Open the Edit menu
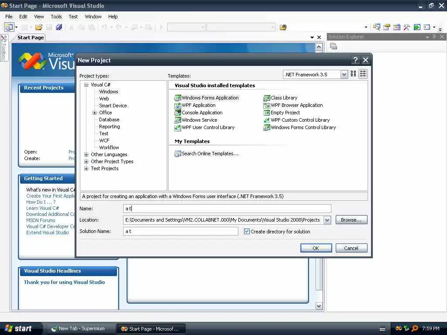This screenshot has width=447, height=335. point(23,17)
